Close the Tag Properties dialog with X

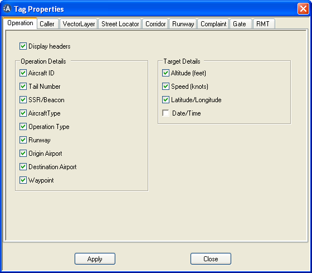tap(303, 9)
